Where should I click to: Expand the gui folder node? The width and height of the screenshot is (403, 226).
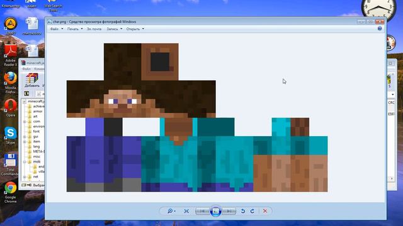[25, 137]
